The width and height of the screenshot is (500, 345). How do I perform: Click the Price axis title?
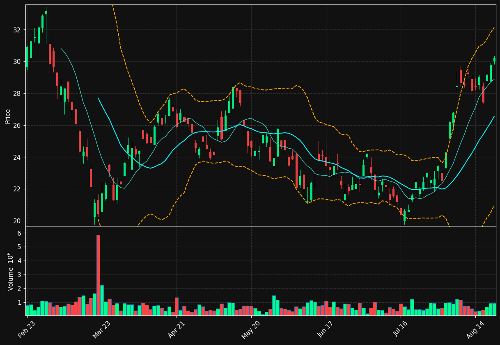pos(8,116)
